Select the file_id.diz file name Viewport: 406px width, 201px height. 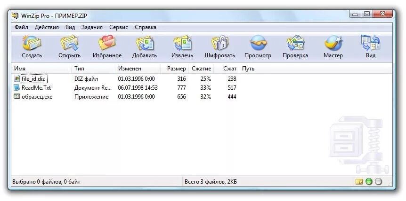point(33,79)
